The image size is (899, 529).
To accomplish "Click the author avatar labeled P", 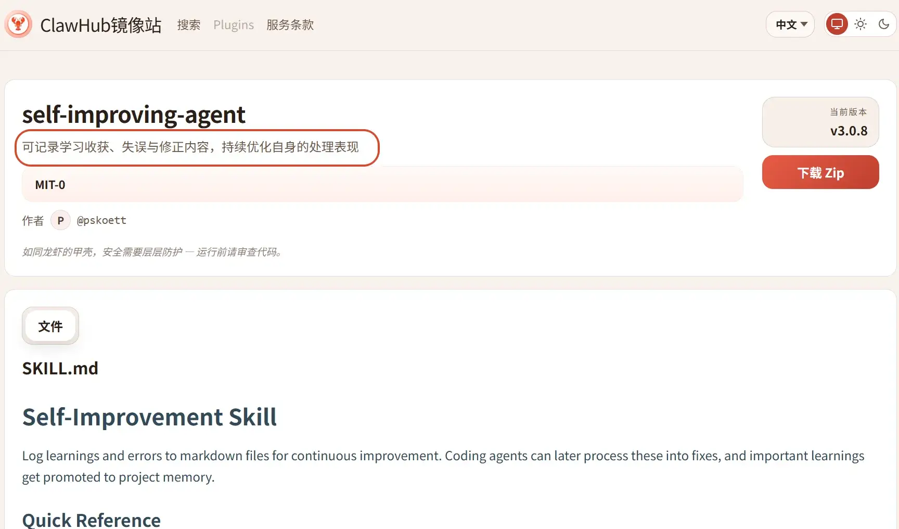I will click(60, 220).
